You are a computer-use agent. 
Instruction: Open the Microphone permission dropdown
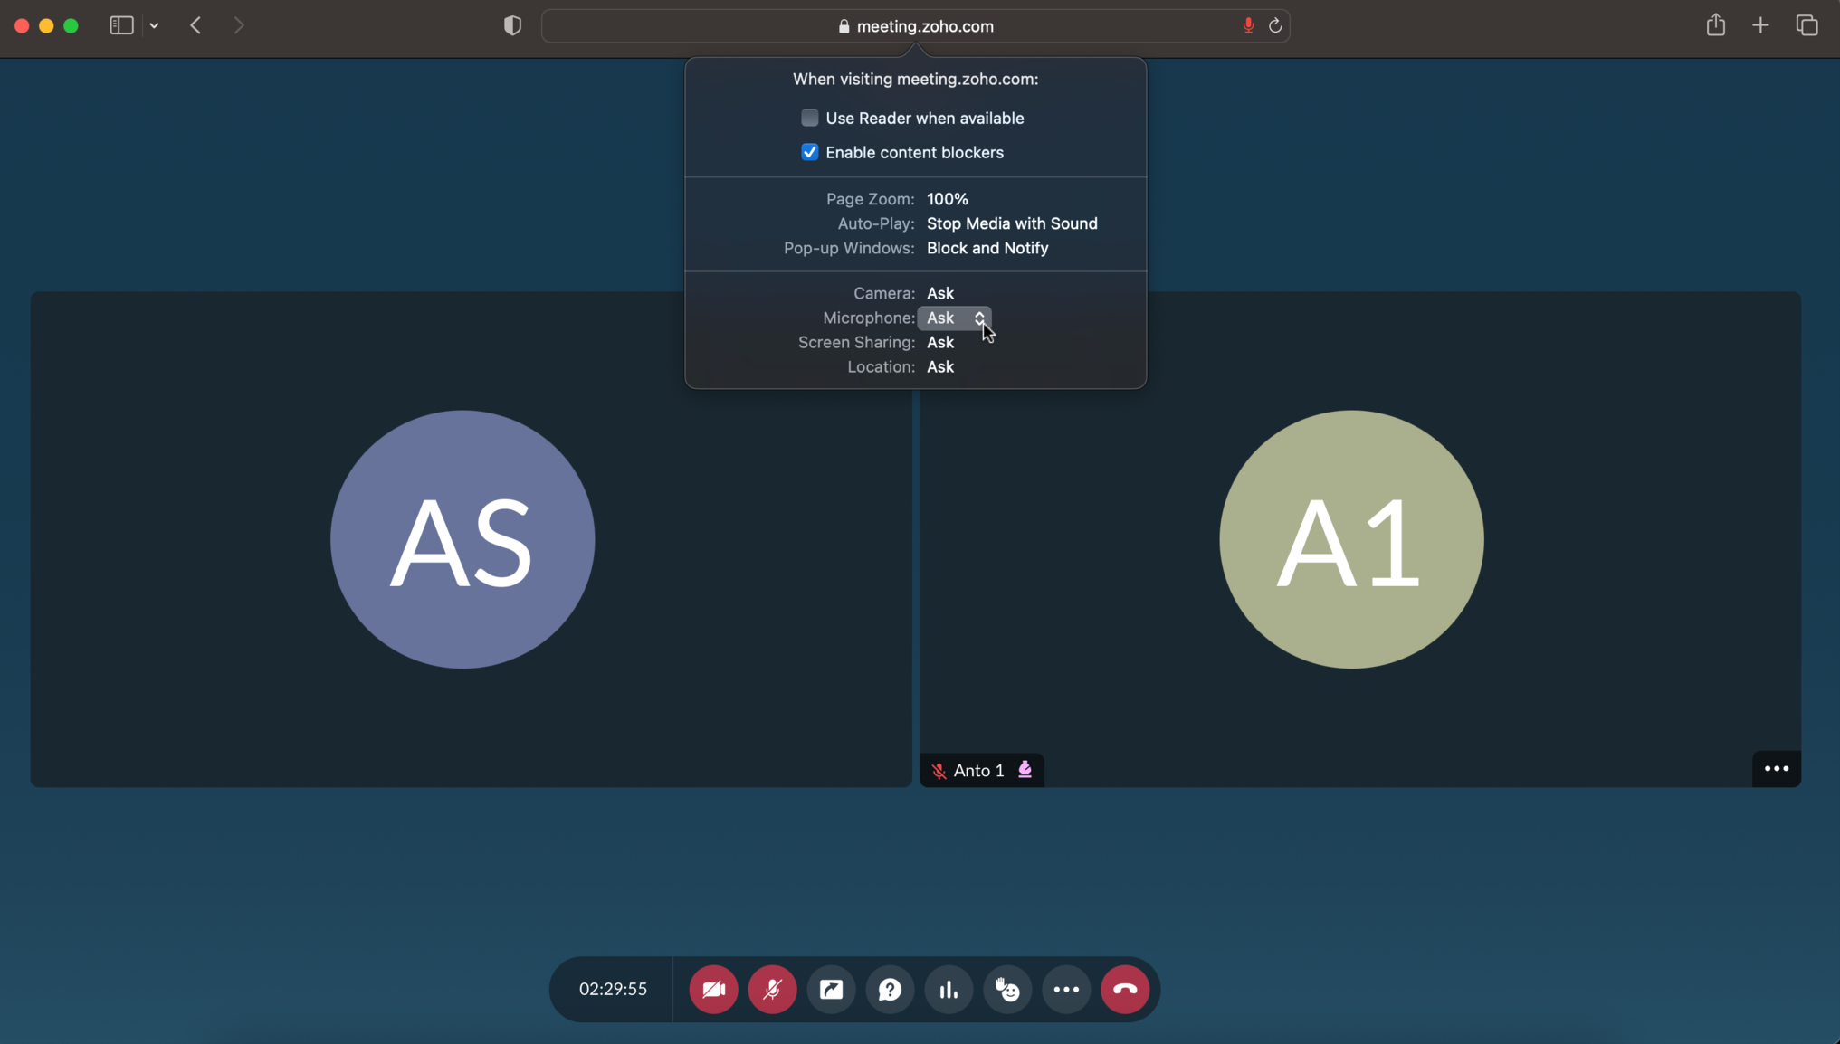tap(954, 318)
